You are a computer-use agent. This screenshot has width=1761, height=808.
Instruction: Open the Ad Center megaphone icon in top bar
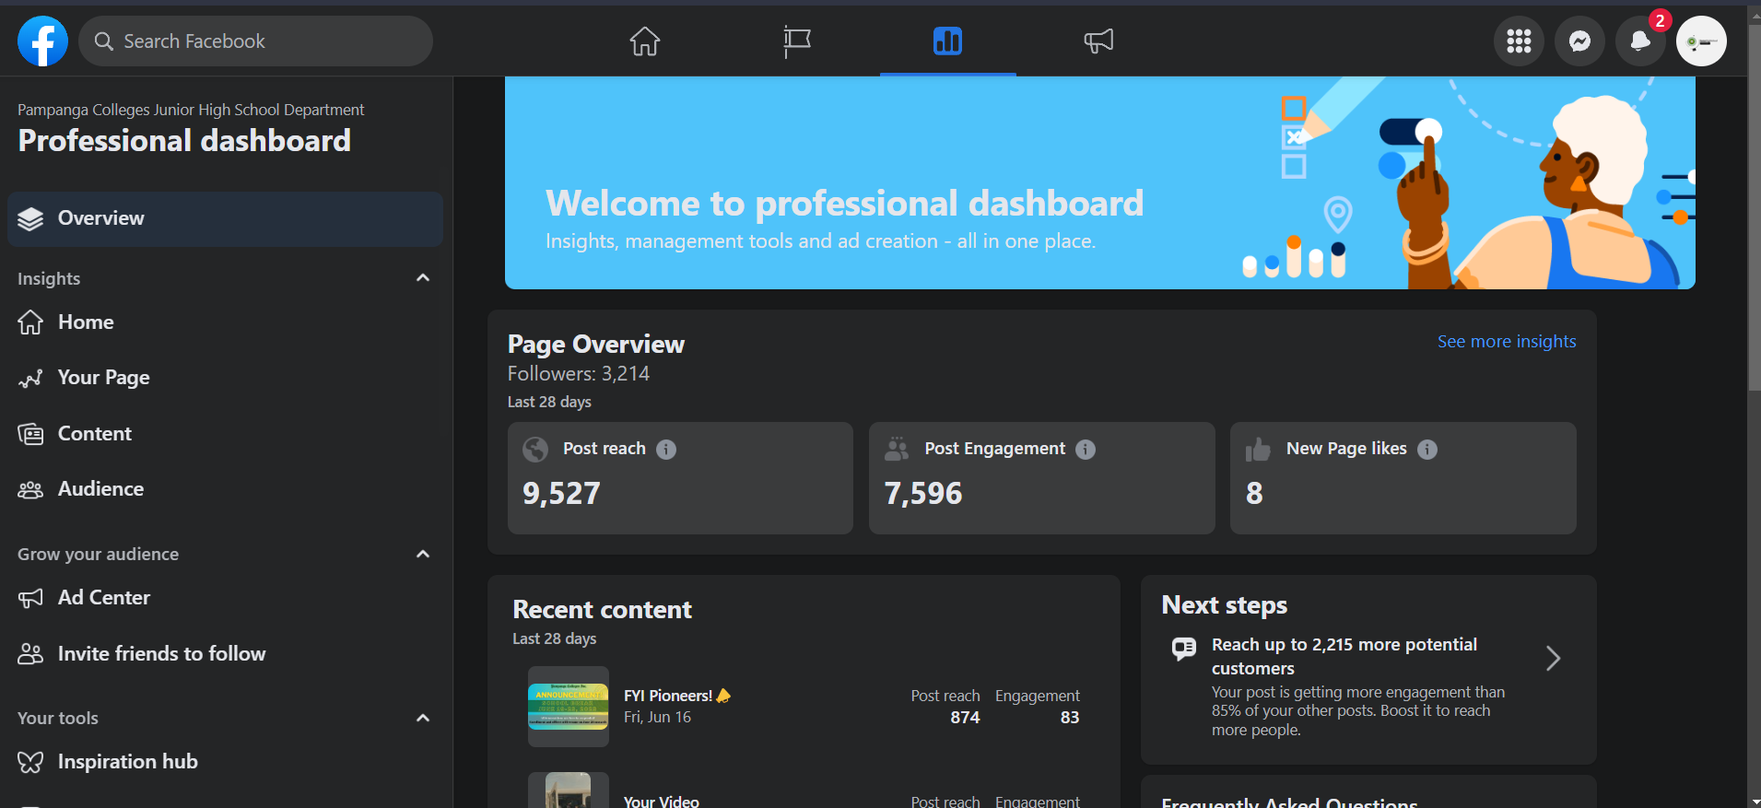(x=1098, y=41)
